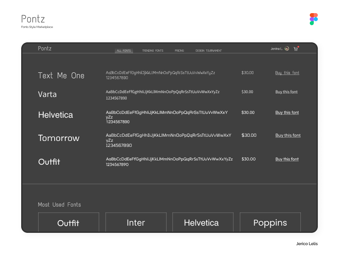Image resolution: width=339 pixels, height=254 pixels.
Task: Open the PRICING section
Action: (179, 50)
